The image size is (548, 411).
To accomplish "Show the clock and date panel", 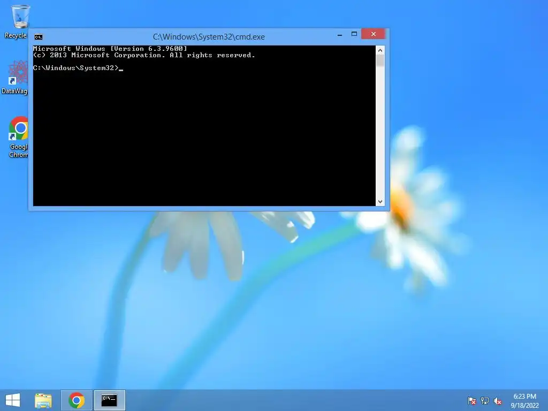I will (x=524, y=401).
